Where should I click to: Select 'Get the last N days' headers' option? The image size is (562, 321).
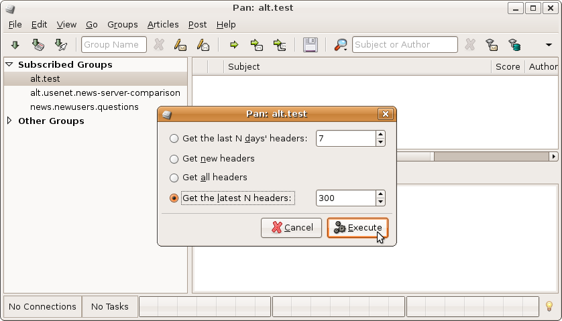coord(174,139)
